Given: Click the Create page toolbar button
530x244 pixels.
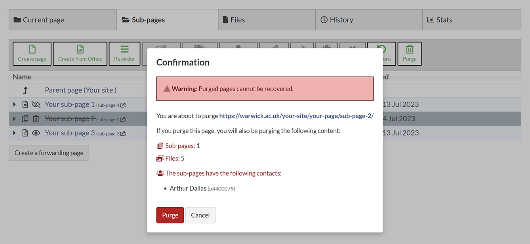Looking at the screenshot, I should point(32,54).
